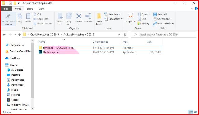Open Creative Cloud Files in sidebar
This screenshot has height=115, width=199.
(18, 51)
